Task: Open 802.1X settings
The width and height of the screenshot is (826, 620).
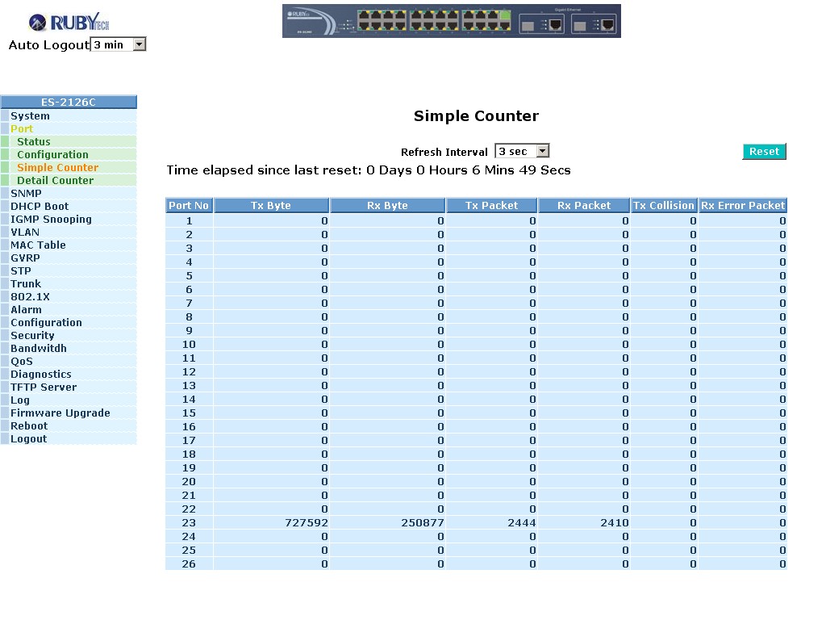Action: 30,297
